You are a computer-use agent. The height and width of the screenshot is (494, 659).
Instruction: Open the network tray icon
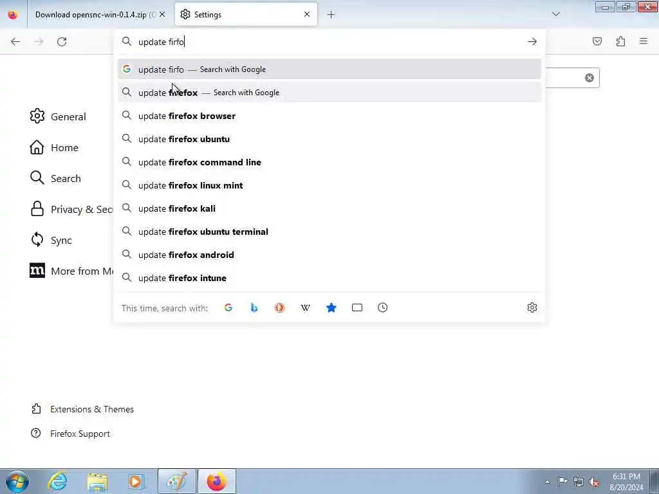pyautogui.click(x=579, y=482)
